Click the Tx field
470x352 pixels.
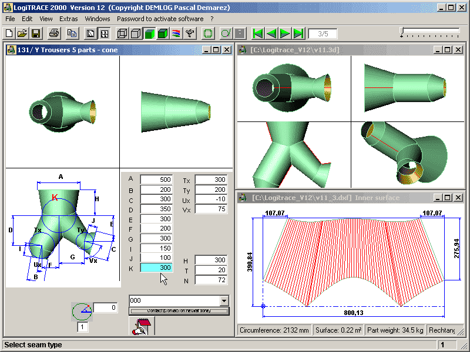click(211, 180)
